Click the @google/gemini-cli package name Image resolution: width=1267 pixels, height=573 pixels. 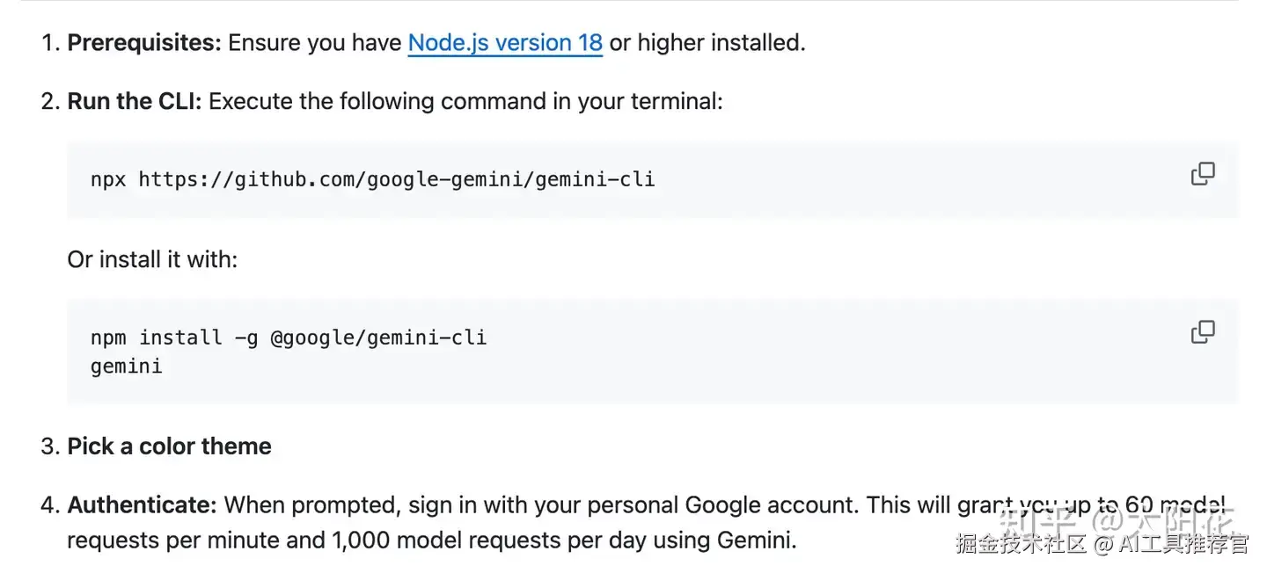[x=378, y=337]
